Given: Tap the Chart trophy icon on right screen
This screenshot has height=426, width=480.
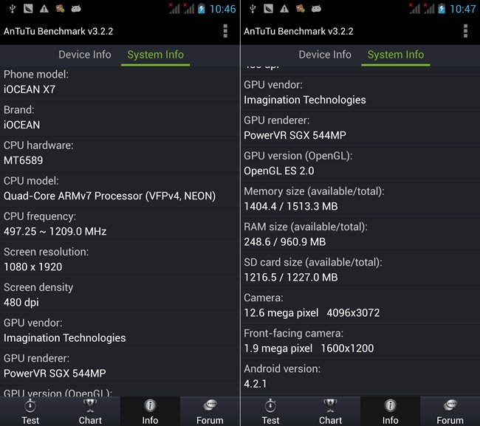Looking at the screenshot, I should (330, 405).
